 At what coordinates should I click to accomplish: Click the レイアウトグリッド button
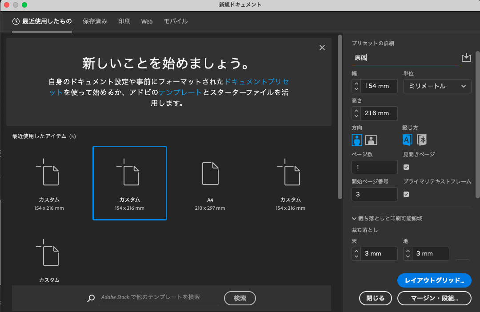(434, 280)
